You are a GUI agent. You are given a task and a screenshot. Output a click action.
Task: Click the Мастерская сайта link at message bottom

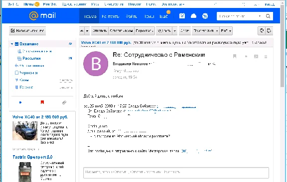click(x=197, y=151)
